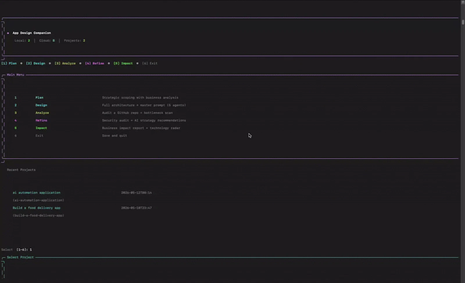
Task: Click 'Business impact report + technology radar' text
Action: coord(141,128)
